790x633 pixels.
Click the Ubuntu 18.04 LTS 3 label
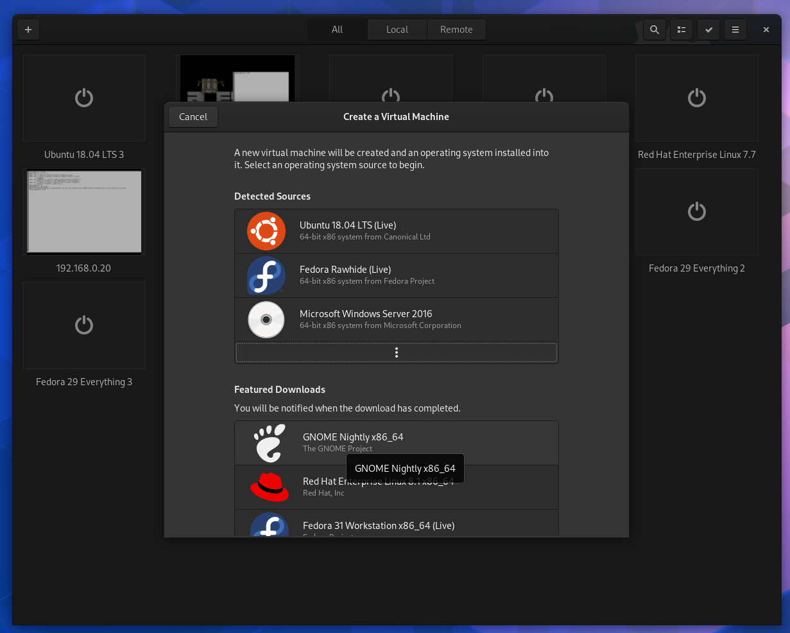(x=84, y=155)
